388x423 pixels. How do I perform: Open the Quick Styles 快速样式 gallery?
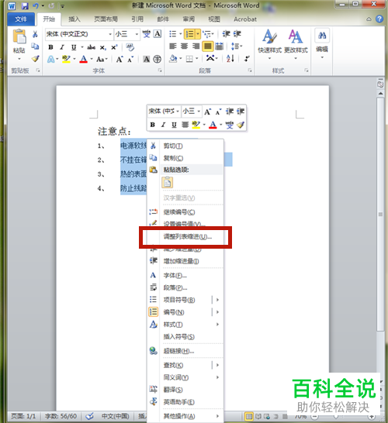click(269, 43)
